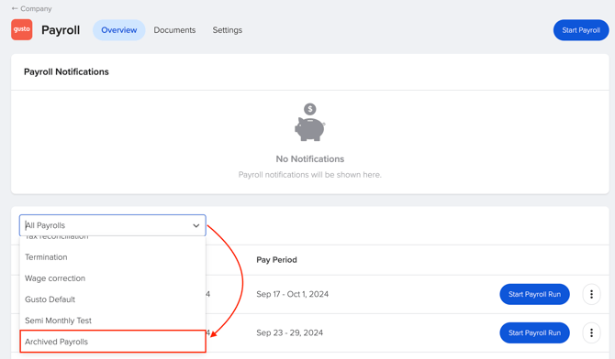Start Payroll Run for Sep 23 - 29
The width and height of the screenshot is (615, 359).
tap(534, 332)
